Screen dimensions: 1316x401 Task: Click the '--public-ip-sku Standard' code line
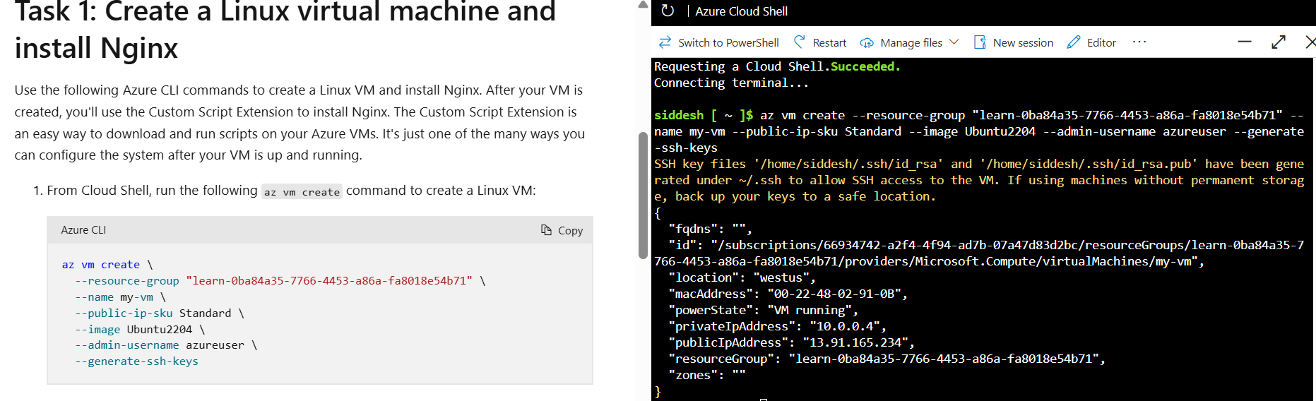coord(160,313)
